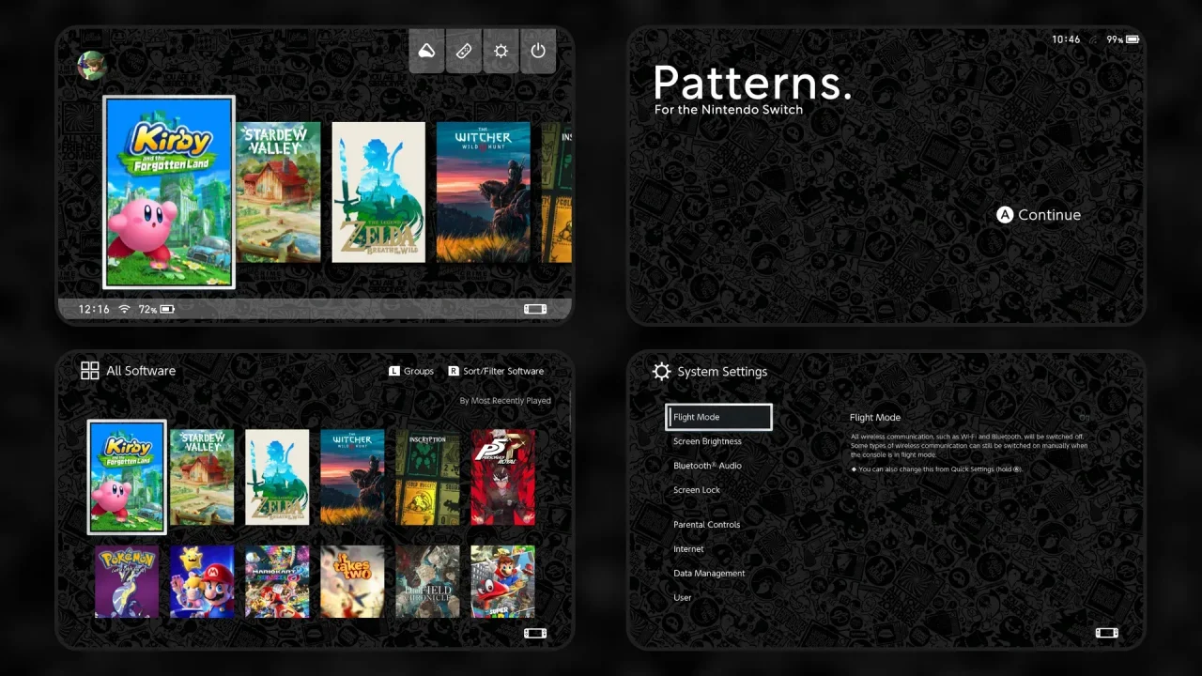Image resolution: width=1202 pixels, height=676 pixels.
Task: Open Groups in the All Software panel
Action: coord(411,371)
